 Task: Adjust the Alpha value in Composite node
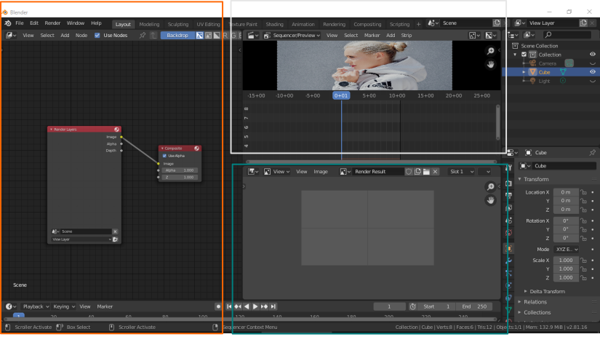point(180,170)
